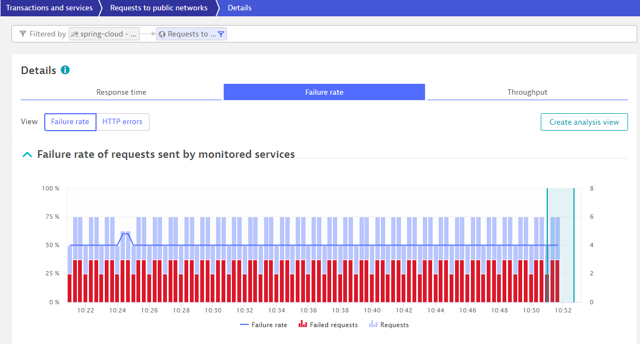
Task: Open the Requests to filter chip
Action: pyautogui.click(x=188, y=34)
